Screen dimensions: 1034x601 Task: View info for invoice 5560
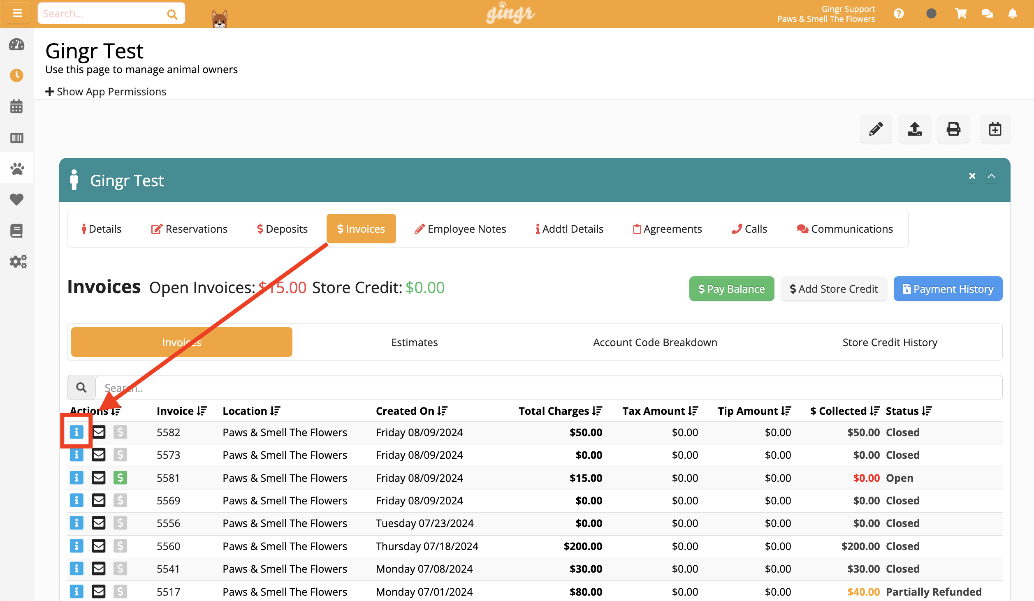[77, 546]
